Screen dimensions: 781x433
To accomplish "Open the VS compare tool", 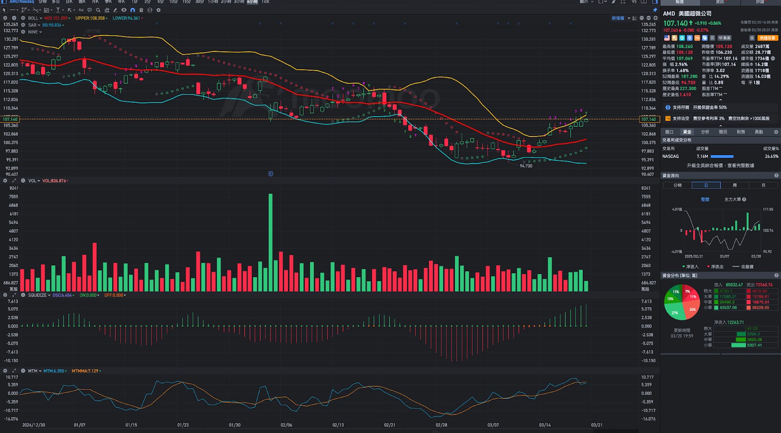I will (634, 2).
